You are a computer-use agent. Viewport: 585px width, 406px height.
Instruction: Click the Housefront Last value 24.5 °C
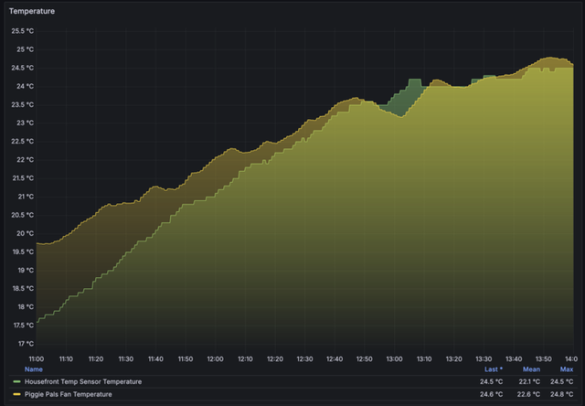pos(492,381)
